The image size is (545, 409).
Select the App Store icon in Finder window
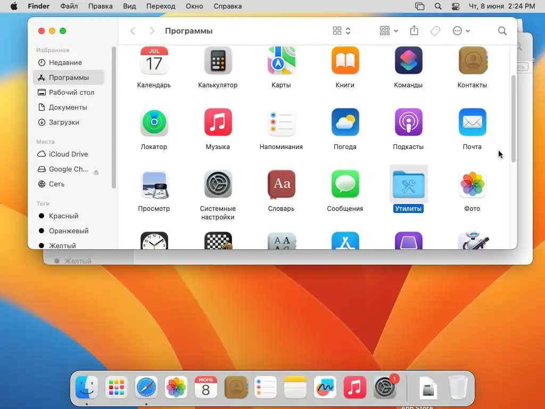coord(345,241)
